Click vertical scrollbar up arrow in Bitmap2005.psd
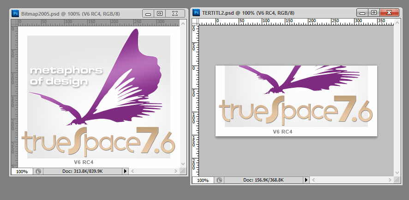This screenshot has height=200, width=409. (x=183, y=24)
